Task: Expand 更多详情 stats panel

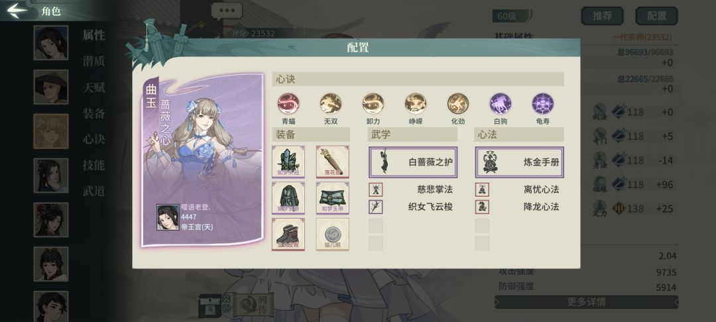Action: (586, 302)
